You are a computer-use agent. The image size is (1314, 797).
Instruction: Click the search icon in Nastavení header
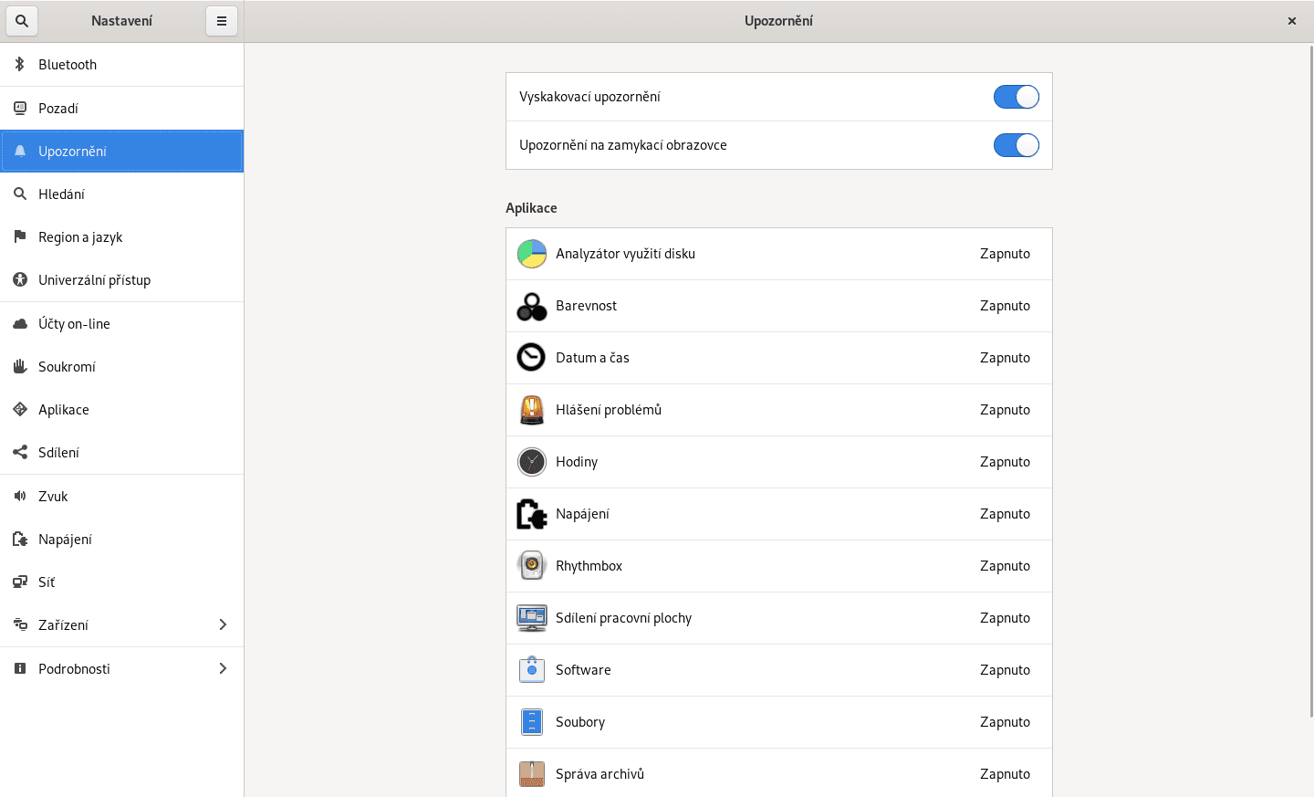tap(22, 21)
